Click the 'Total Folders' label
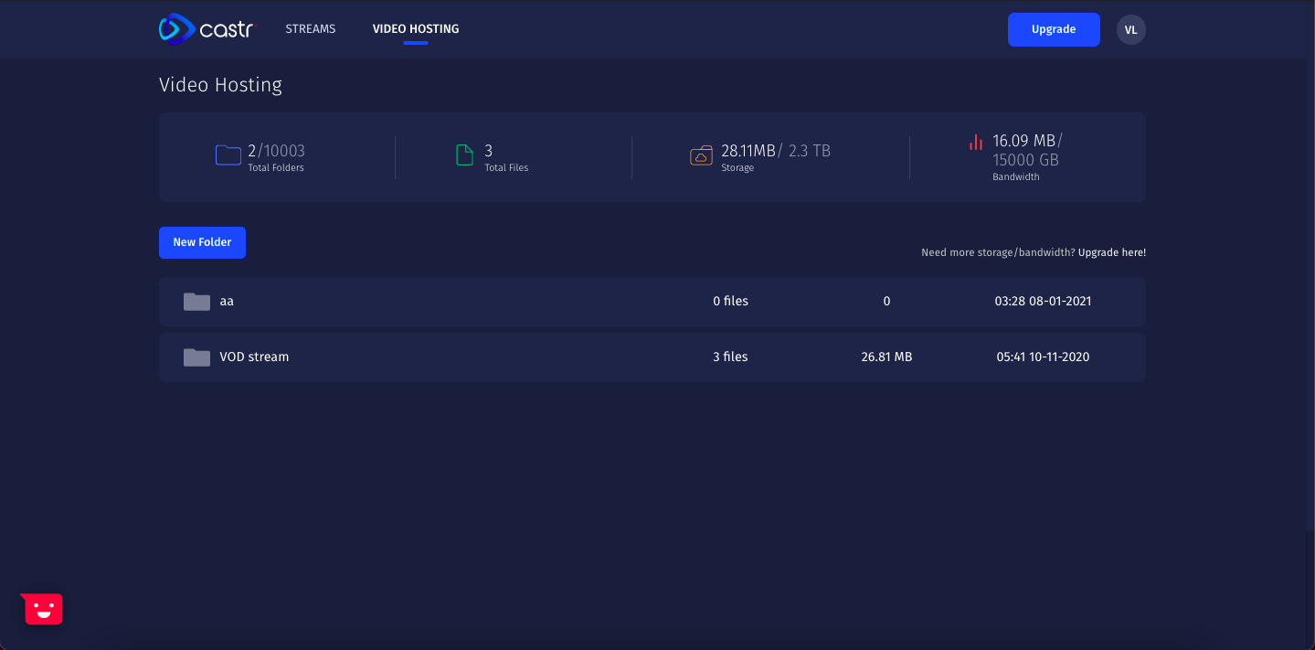 tap(276, 168)
